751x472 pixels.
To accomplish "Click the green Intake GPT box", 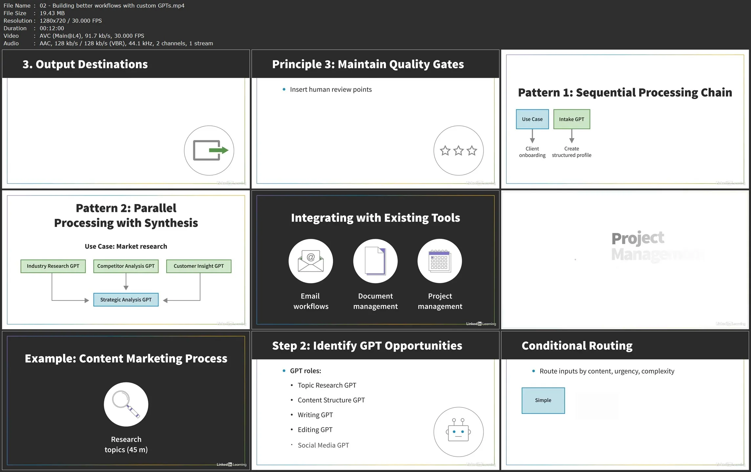I will [571, 119].
